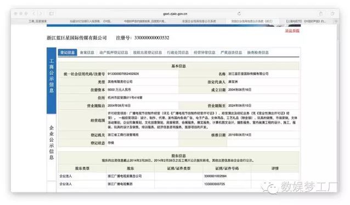The width and height of the screenshot is (350, 205).
Task: Open the 严重违法信息 tab
Action: [x=232, y=53]
